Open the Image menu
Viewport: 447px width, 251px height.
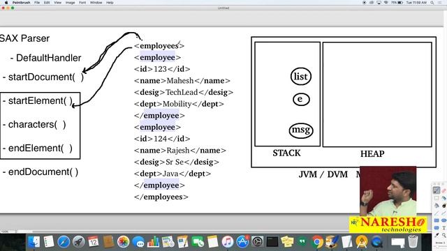tap(70, 3)
